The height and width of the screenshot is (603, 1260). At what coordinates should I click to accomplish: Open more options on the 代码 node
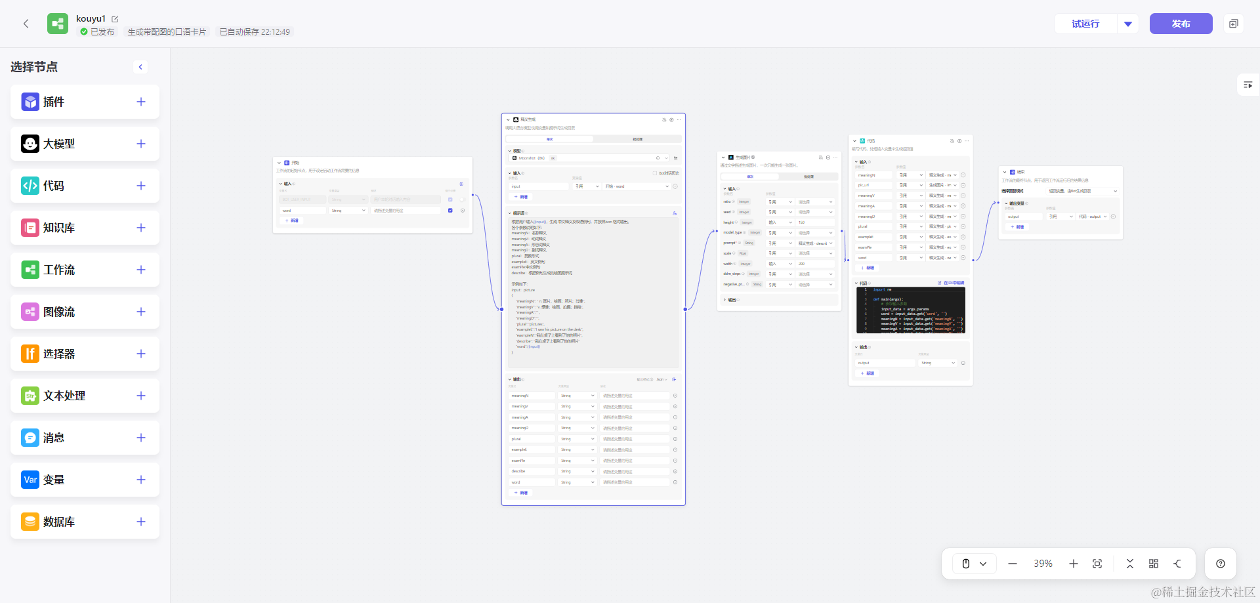pyautogui.click(x=967, y=141)
